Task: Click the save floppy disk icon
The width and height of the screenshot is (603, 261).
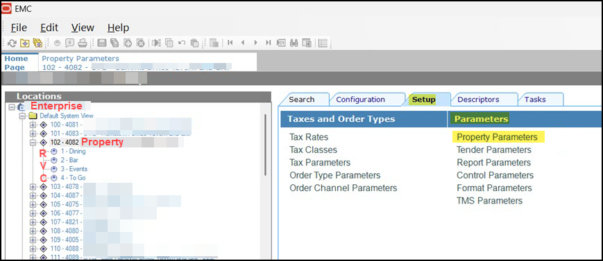Action: click(x=102, y=43)
